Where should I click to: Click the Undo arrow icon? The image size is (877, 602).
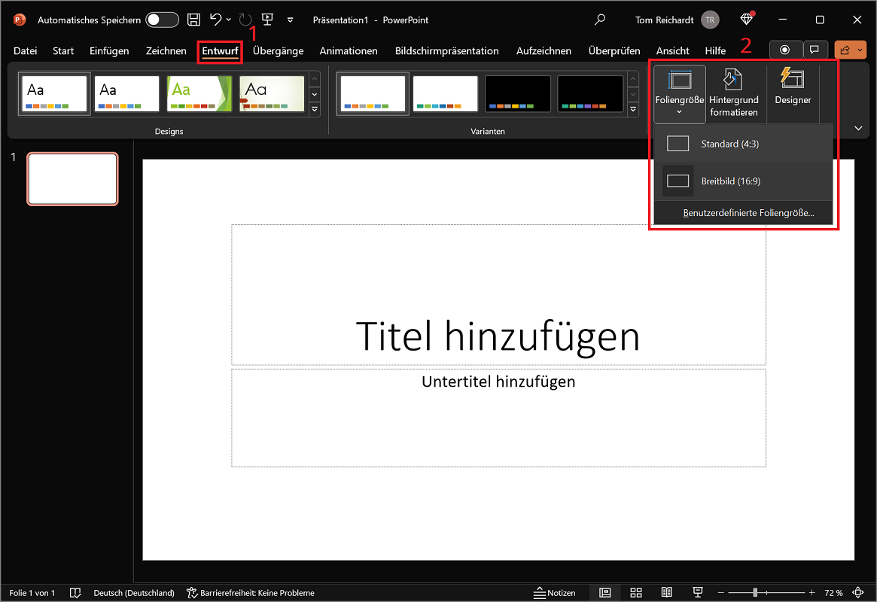coord(216,20)
